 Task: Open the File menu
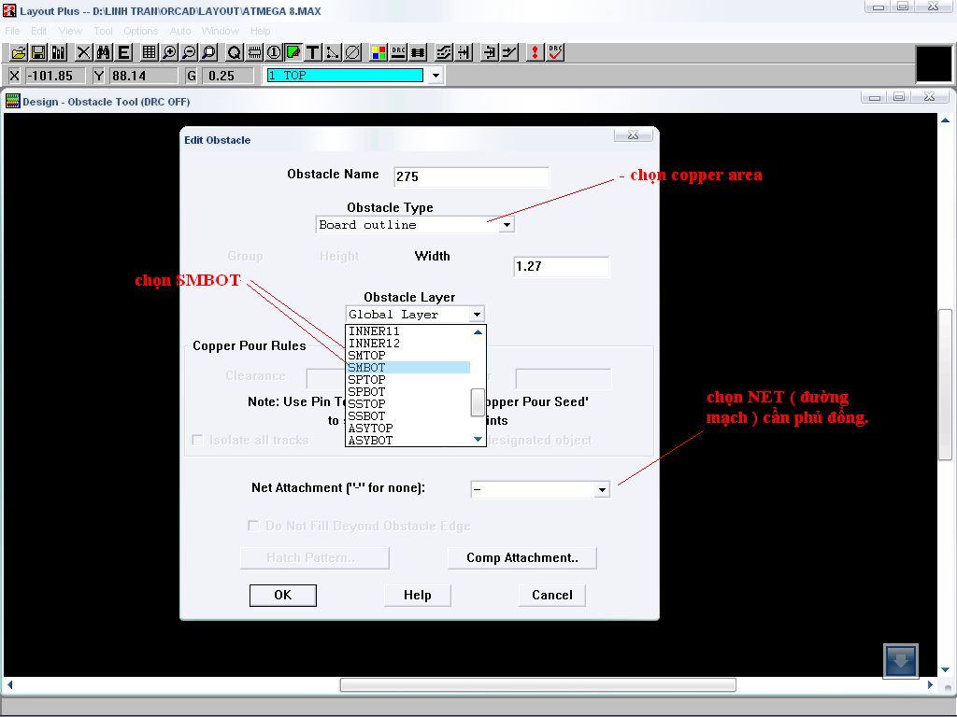[x=12, y=31]
